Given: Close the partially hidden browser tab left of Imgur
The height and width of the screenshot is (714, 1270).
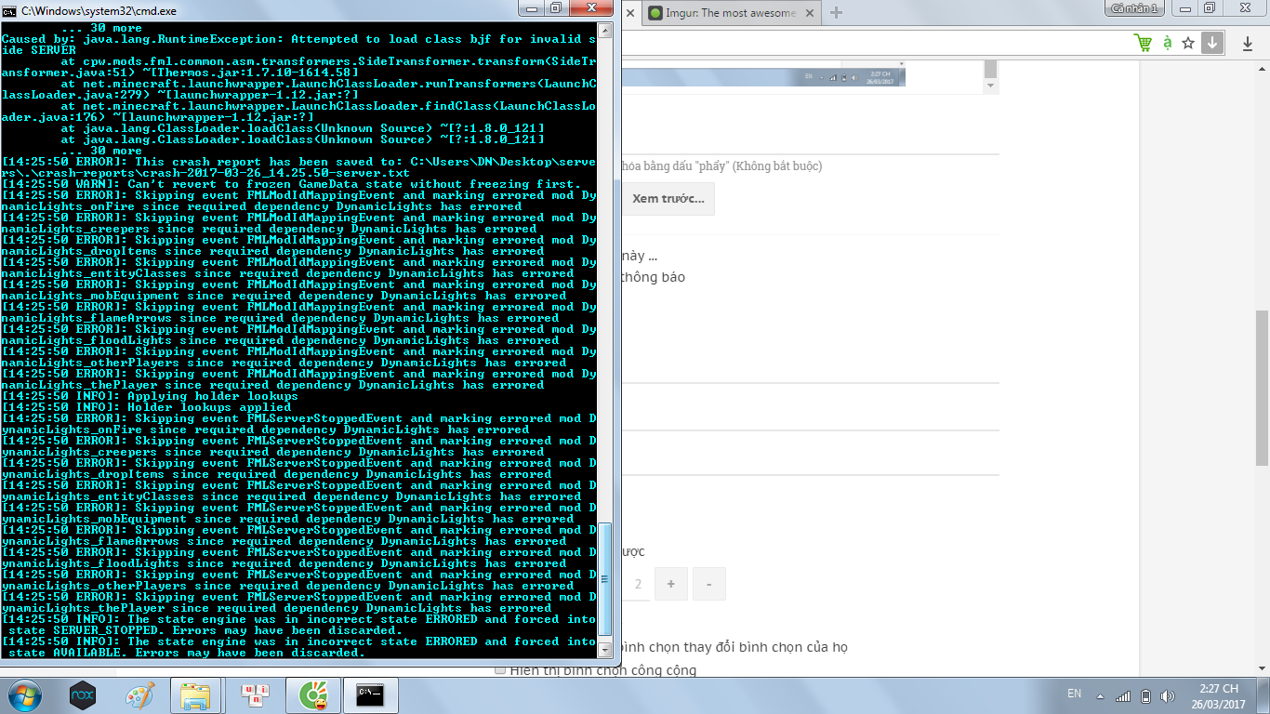Looking at the screenshot, I should [629, 13].
